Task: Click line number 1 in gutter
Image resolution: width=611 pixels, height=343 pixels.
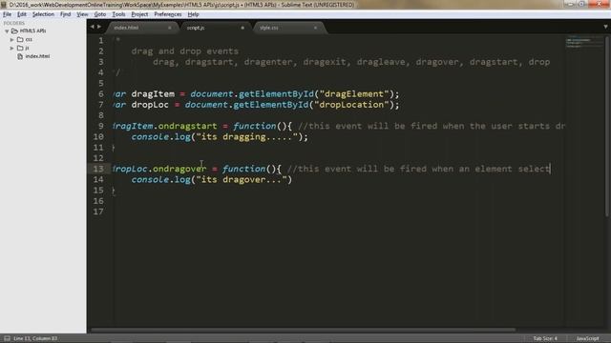Action: 101,40
